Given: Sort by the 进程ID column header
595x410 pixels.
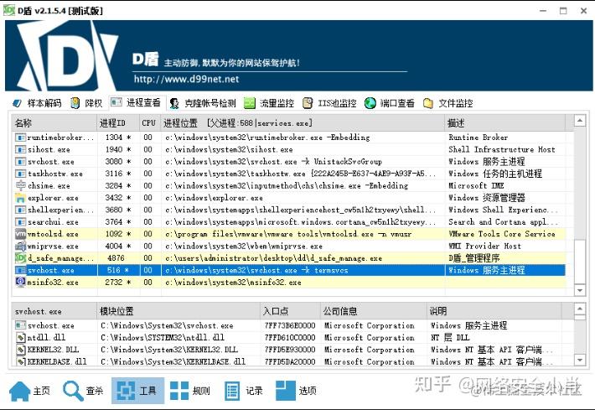Looking at the screenshot, I should click(118, 123).
